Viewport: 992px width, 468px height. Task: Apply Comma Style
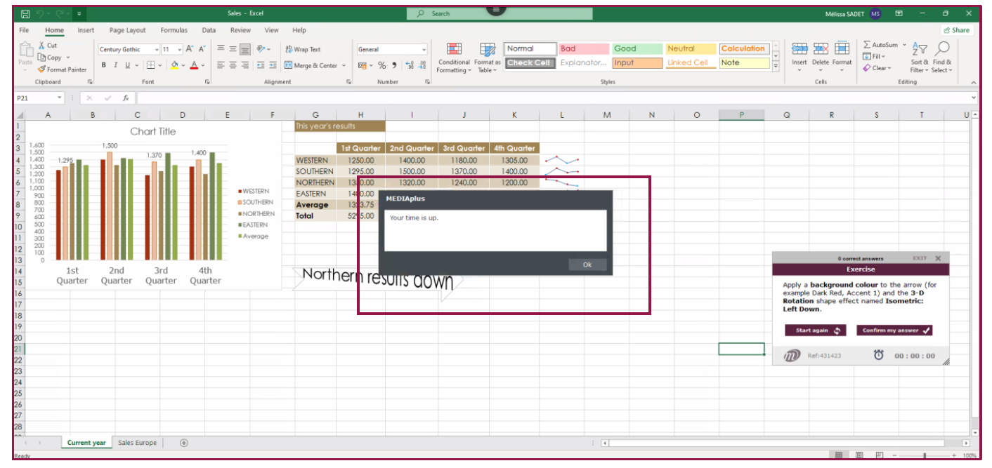394,65
